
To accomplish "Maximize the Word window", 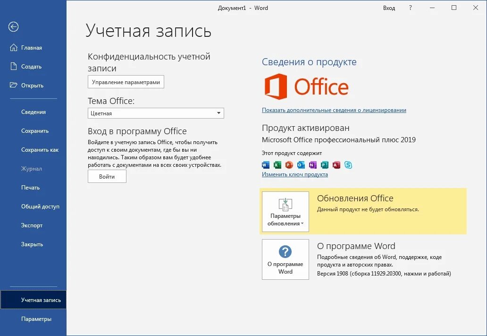I will click(x=454, y=8).
